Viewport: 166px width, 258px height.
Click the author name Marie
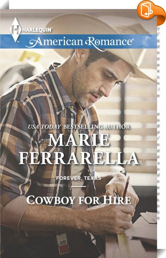click(x=80, y=140)
